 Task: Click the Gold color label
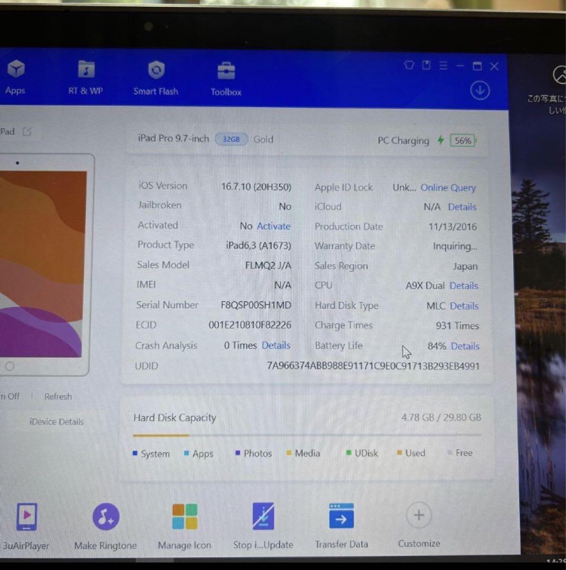[263, 139]
